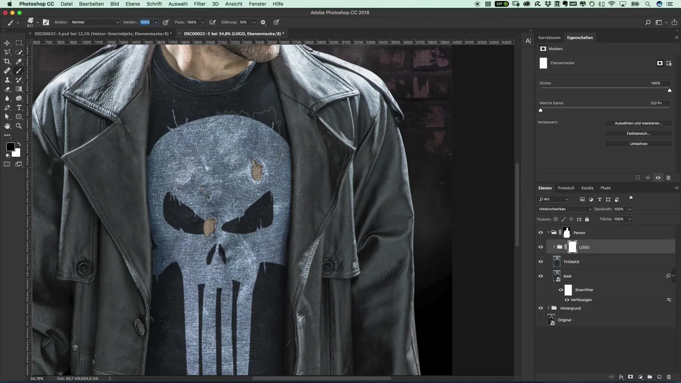Select the Lasso tool

click(x=7, y=52)
